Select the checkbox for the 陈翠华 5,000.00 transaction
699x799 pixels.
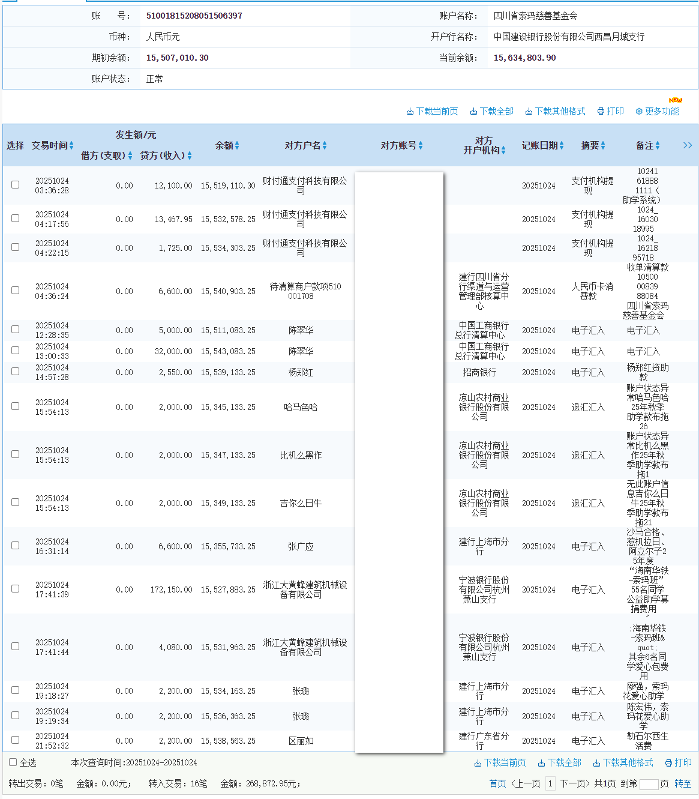(x=15, y=329)
